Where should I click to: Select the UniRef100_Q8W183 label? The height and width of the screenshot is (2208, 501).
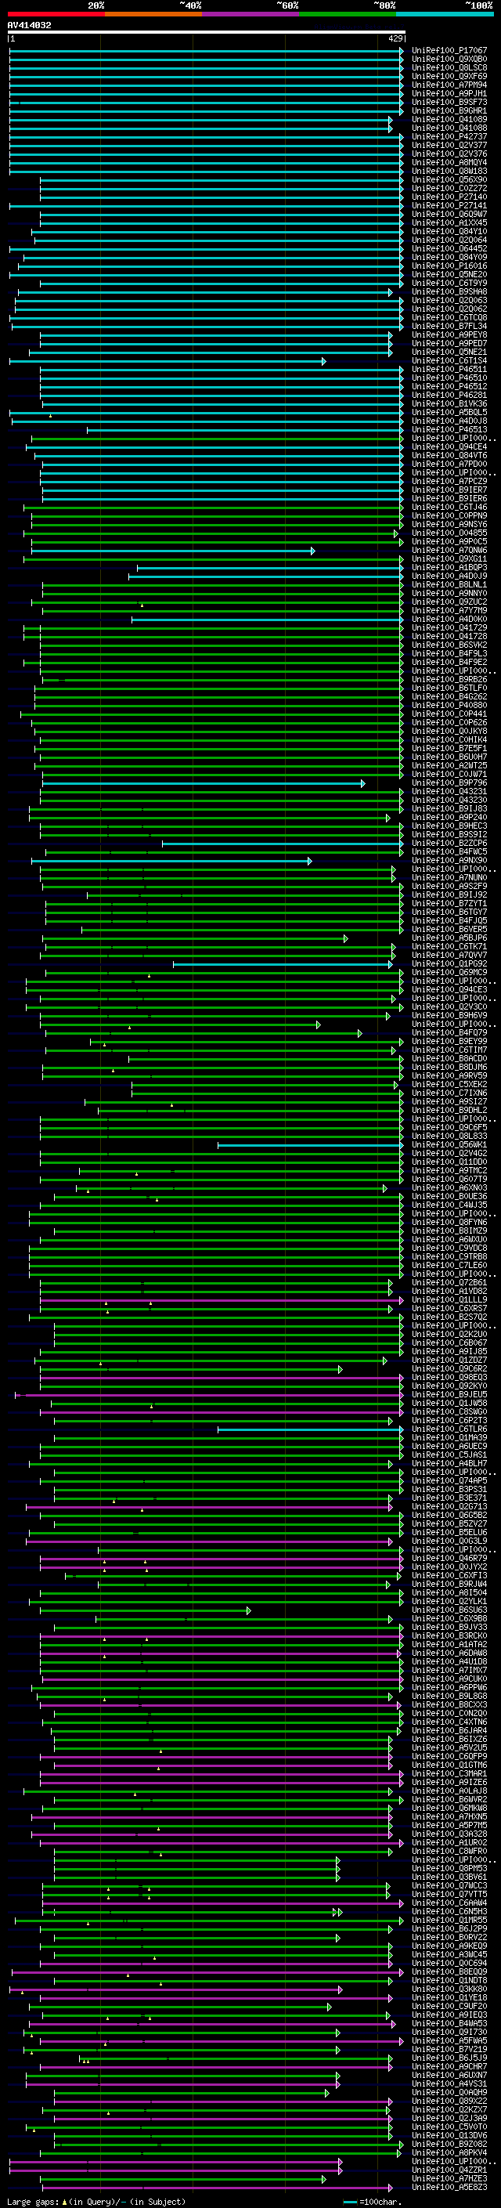coord(449,171)
